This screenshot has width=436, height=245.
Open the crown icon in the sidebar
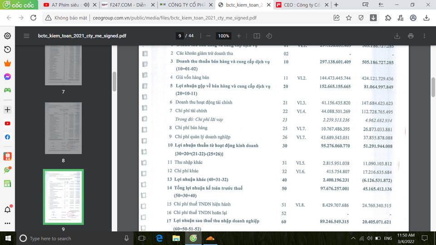tap(8, 64)
